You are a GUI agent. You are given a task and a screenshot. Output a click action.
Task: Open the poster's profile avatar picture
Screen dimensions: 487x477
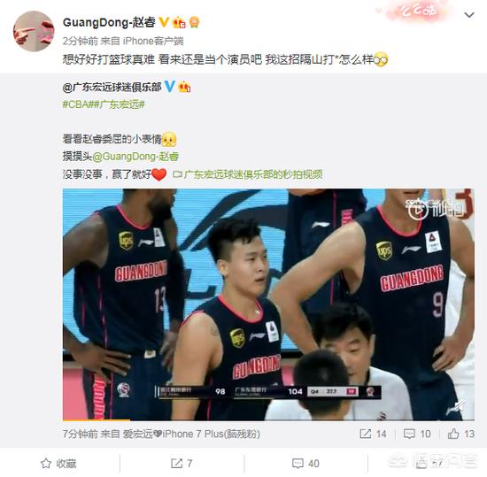tap(34, 31)
